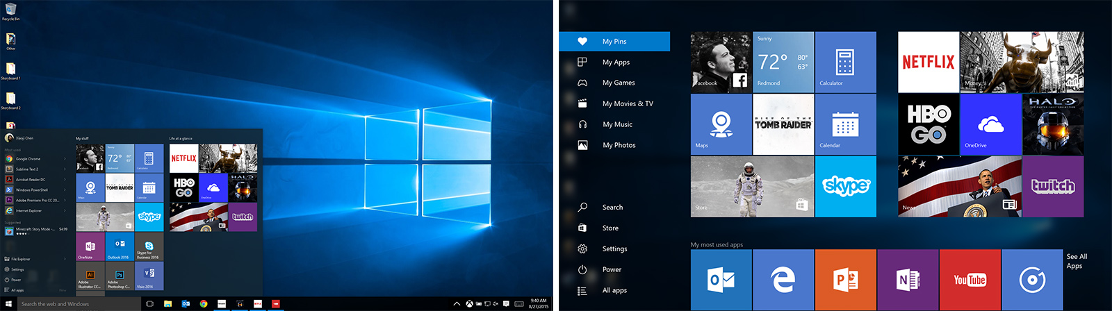Click the taskbar clock showing 9:40 AM
This screenshot has height=311, width=1112.
tap(539, 303)
